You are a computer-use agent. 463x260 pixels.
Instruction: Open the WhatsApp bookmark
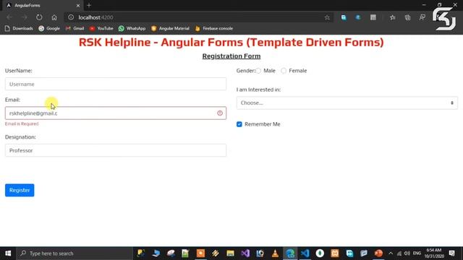click(x=132, y=28)
